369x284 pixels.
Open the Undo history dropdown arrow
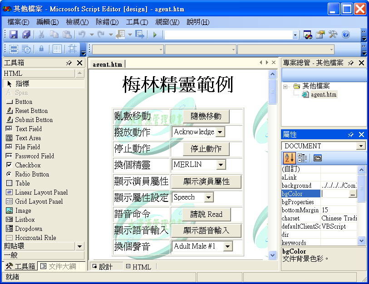coord(92,35)
